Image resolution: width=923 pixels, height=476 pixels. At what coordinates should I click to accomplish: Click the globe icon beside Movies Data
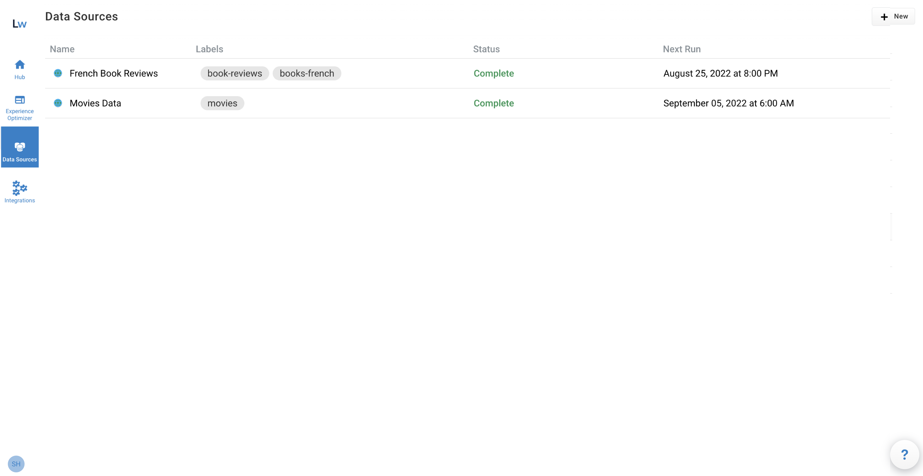pos(58,103)
